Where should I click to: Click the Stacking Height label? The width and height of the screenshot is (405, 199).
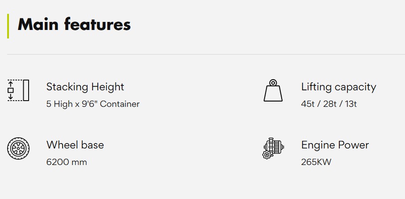tap(85, 87)
